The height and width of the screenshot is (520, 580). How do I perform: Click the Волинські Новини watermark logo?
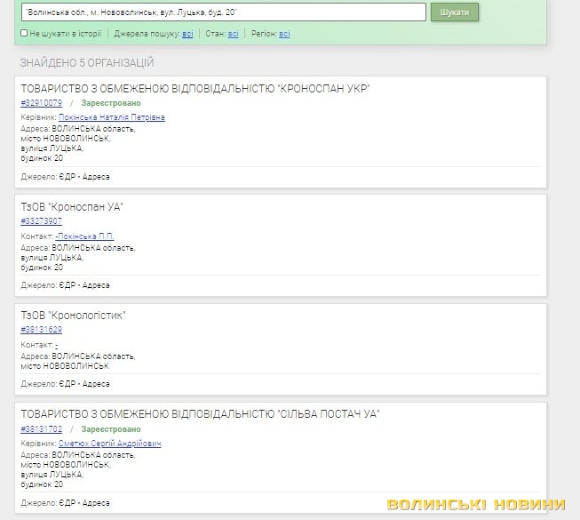476,504
